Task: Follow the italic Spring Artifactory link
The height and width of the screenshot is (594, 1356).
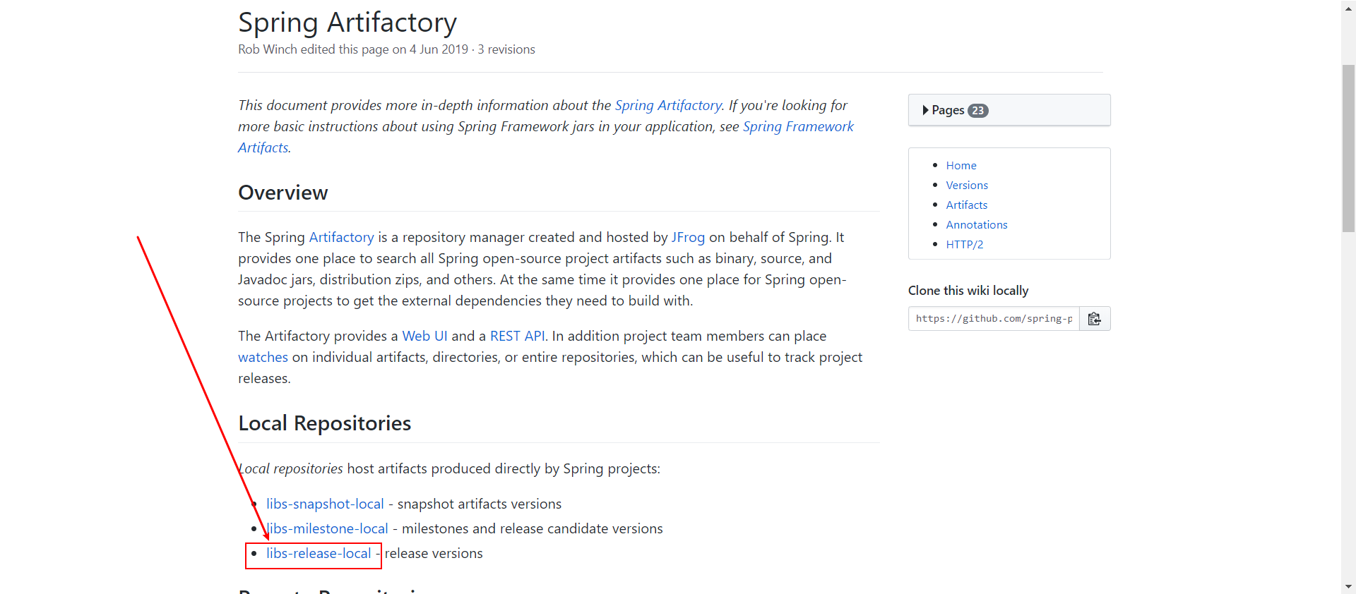Action: (668, 105)
